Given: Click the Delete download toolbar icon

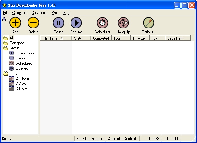Looking at the screenshot, I should click(x=33, y=23).
